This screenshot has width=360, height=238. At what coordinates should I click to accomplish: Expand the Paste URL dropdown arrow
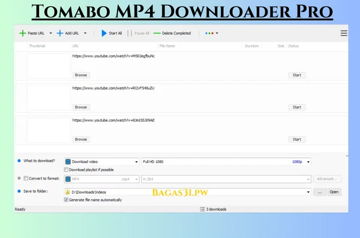[50, 34]
